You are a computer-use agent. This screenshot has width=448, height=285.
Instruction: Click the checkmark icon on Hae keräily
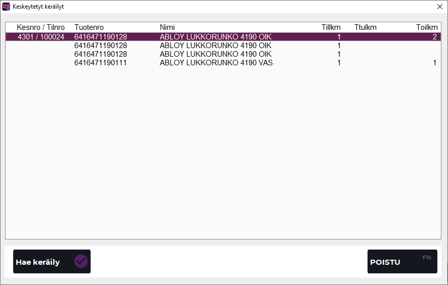tap(81, 262)
